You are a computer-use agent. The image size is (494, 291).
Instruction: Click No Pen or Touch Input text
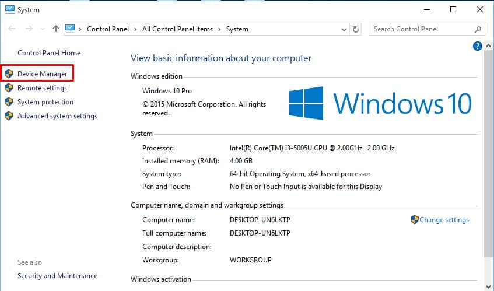306,187
